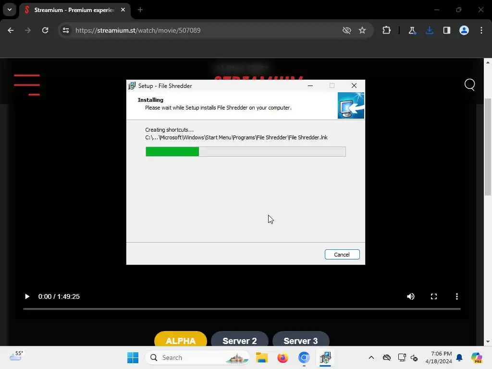492x369 pixels.
Task: Click the crossed-out eye tracking protection icon
Action: point(347,30)
